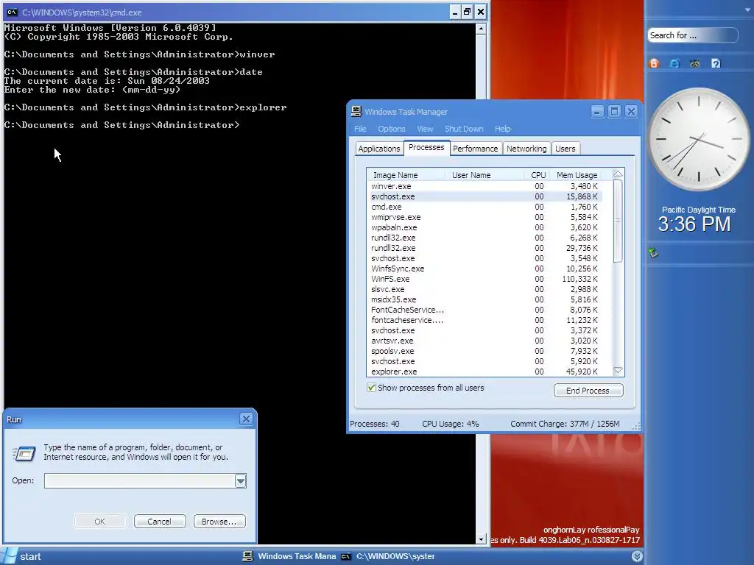This screenshot has width=754, height=565.
Task: Open the first orange sidebar quick-launch icon
Action: [x=654, y=63]
